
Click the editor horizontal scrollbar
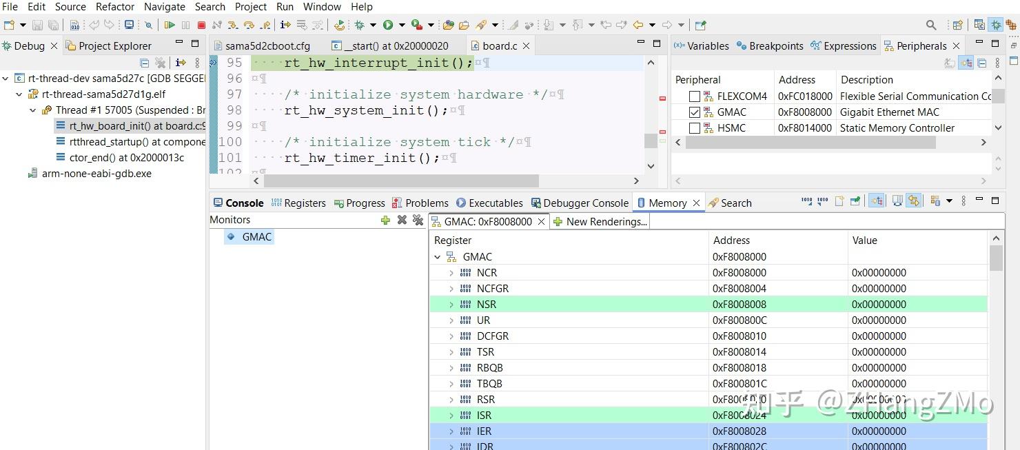[400, 181]
